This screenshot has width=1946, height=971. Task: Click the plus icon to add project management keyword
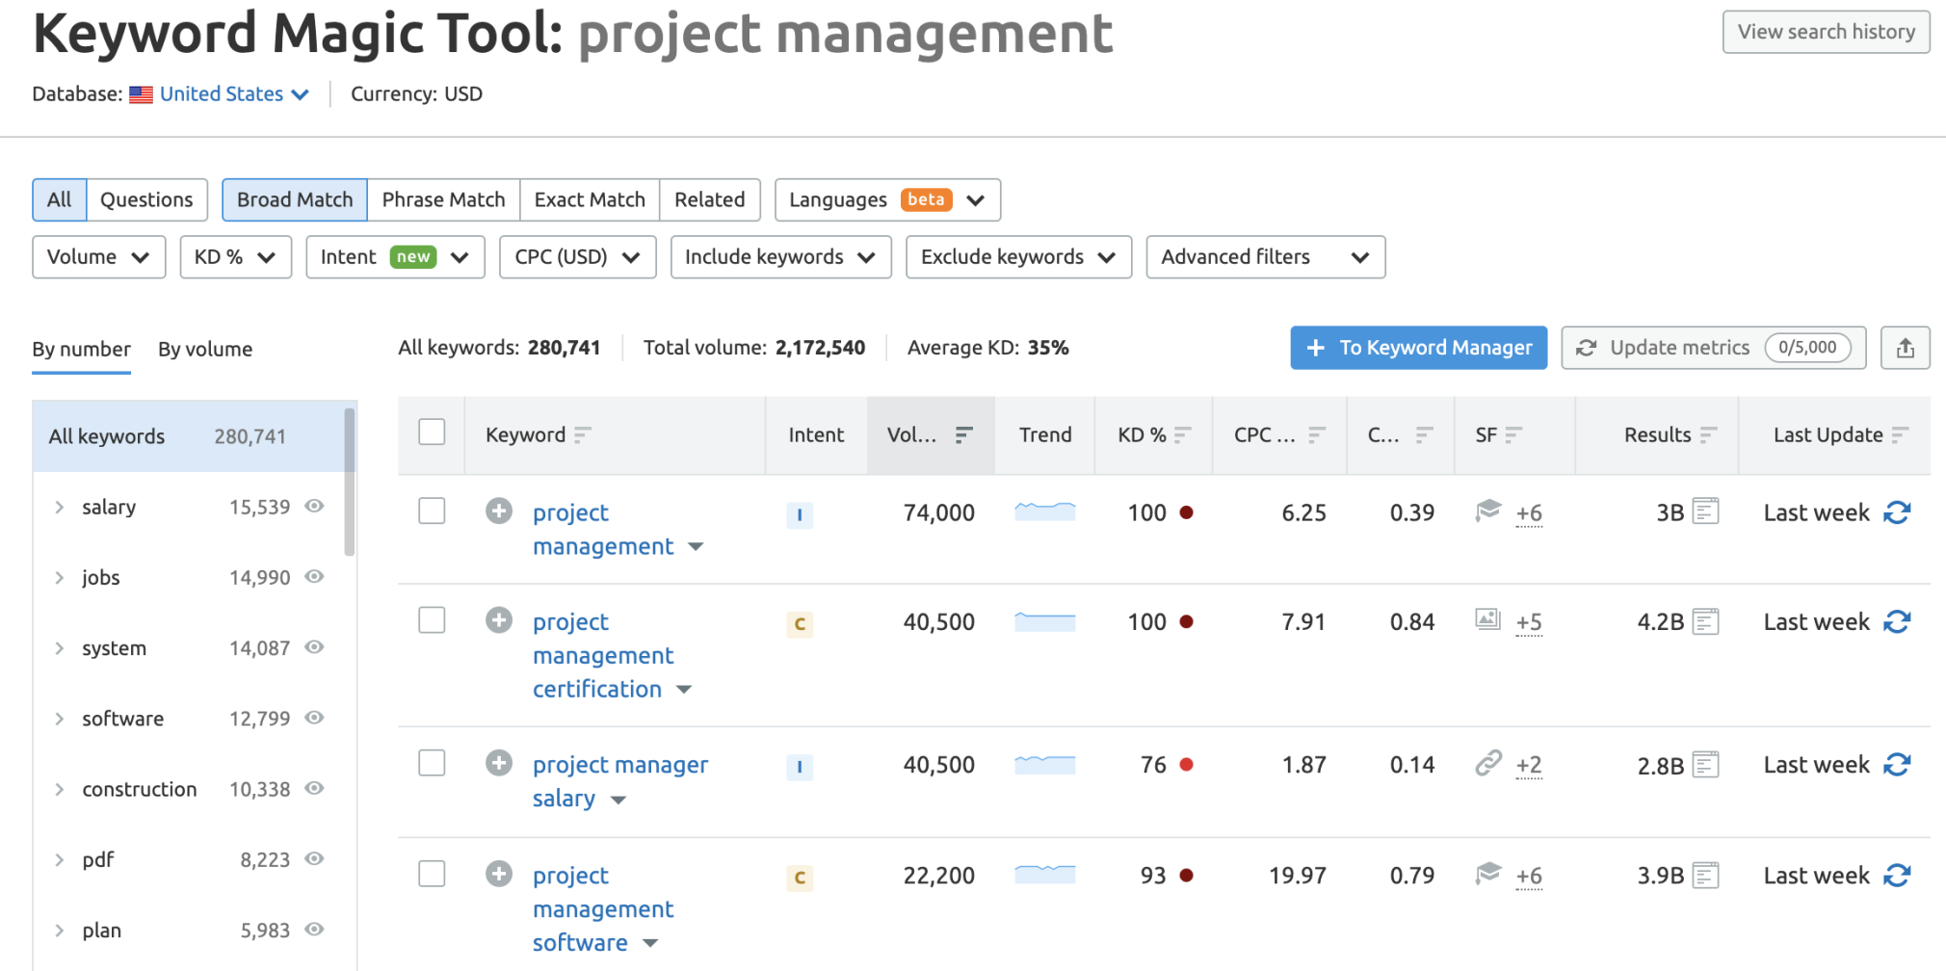click(499, 512)
